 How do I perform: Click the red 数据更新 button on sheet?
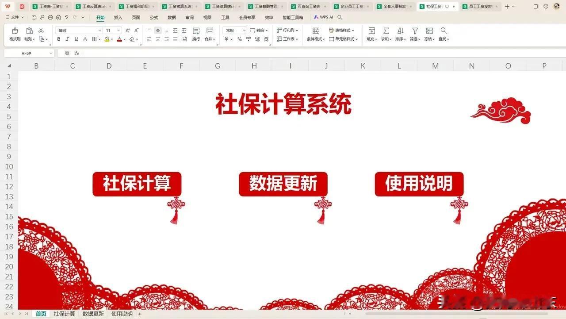tap(283, 184)
